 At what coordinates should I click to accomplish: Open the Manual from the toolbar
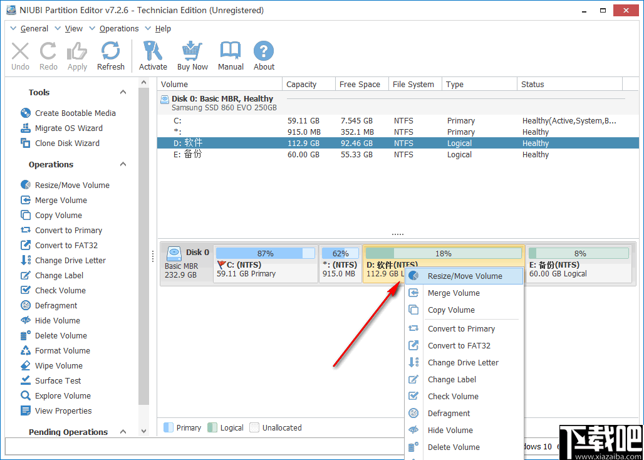230,55
